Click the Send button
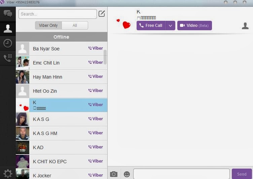Screen dimensions: 253x179 point(242,174)
